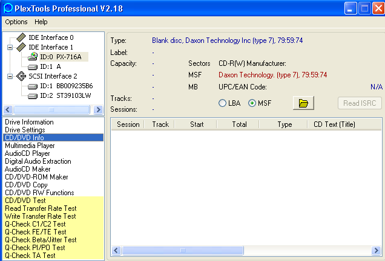The width and height of the screenshot is (385, 261).
Task: Click the BB009235B6 hard drive icon
Action: 33,86
